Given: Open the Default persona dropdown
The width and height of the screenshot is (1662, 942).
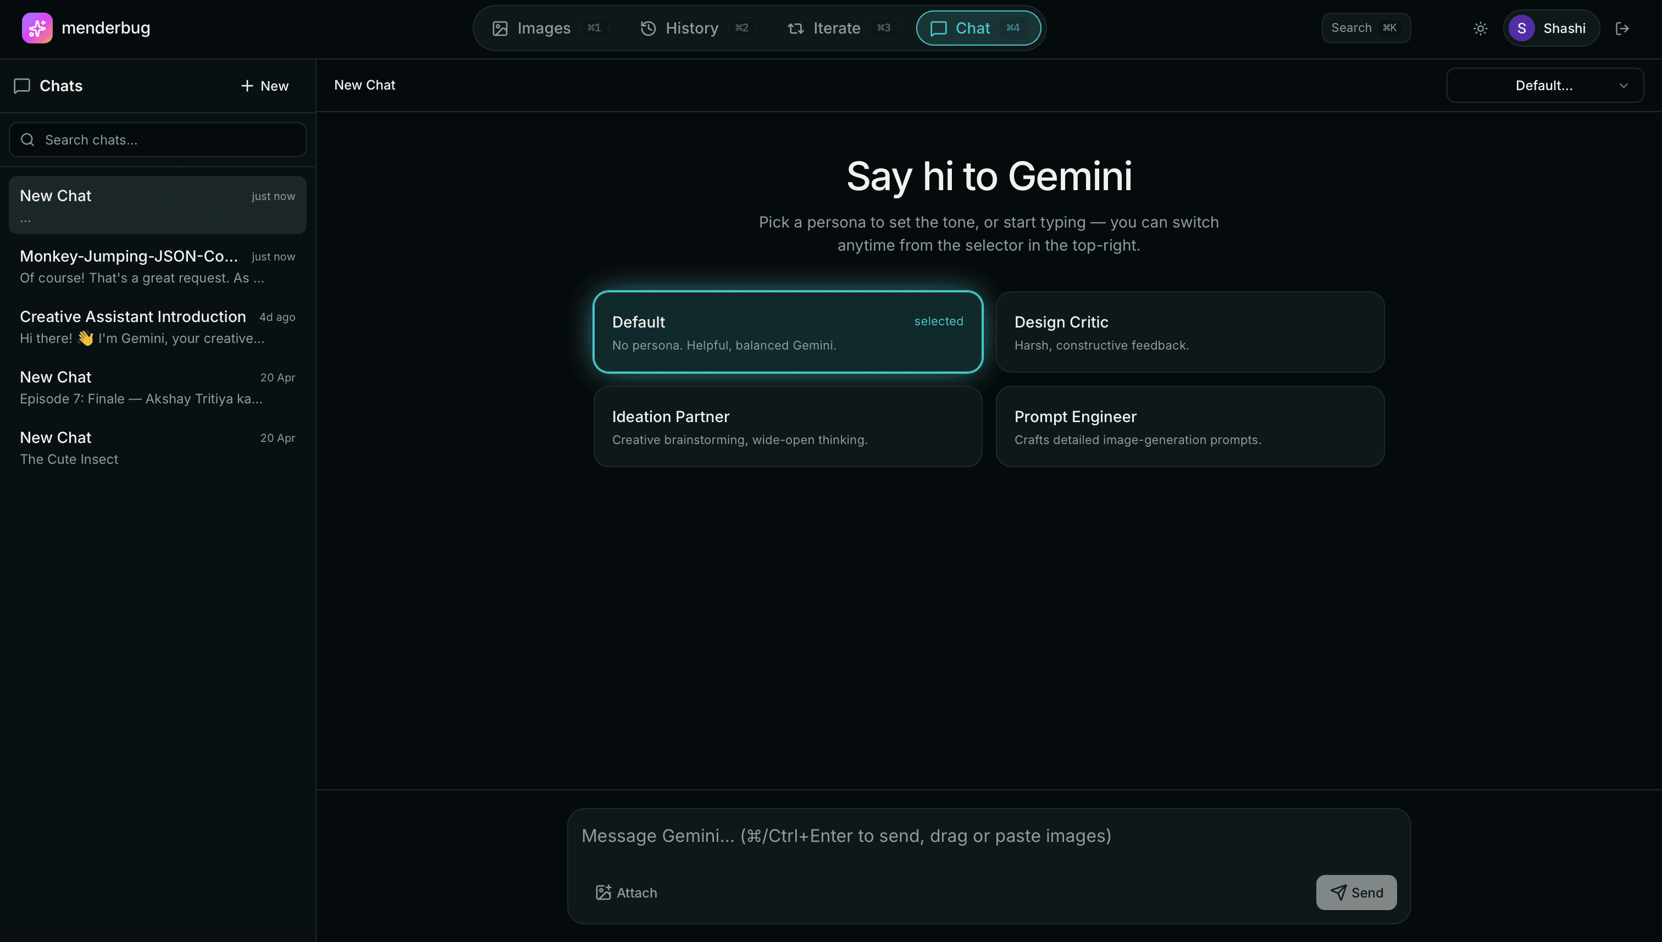Looking at the screenshot, I should click(x=1545, y=85).
